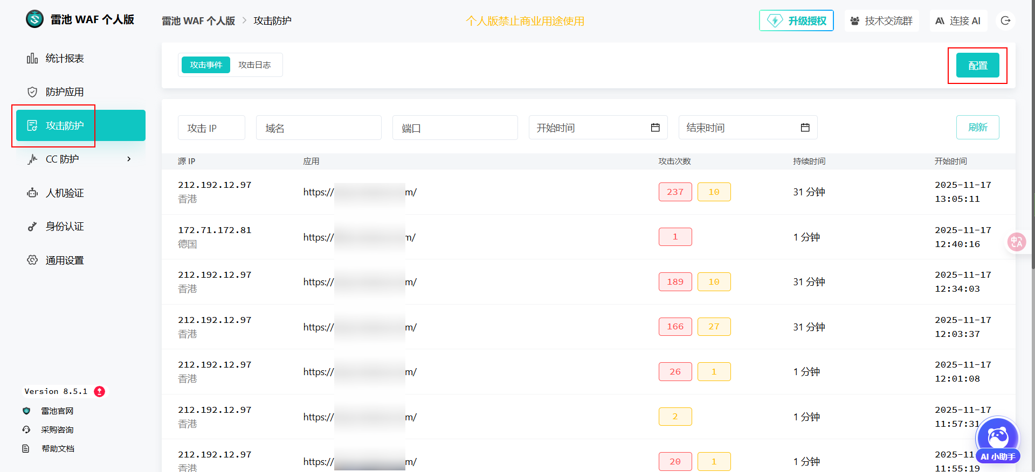1035x472 pixels.
Task: Open the 帮助文档 link
Action: pyautogui.click(x=58, y=448)
